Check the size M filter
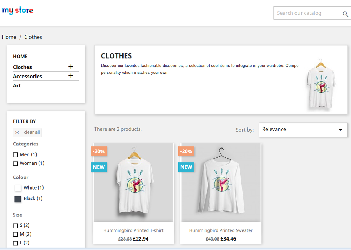 [15, 234]
